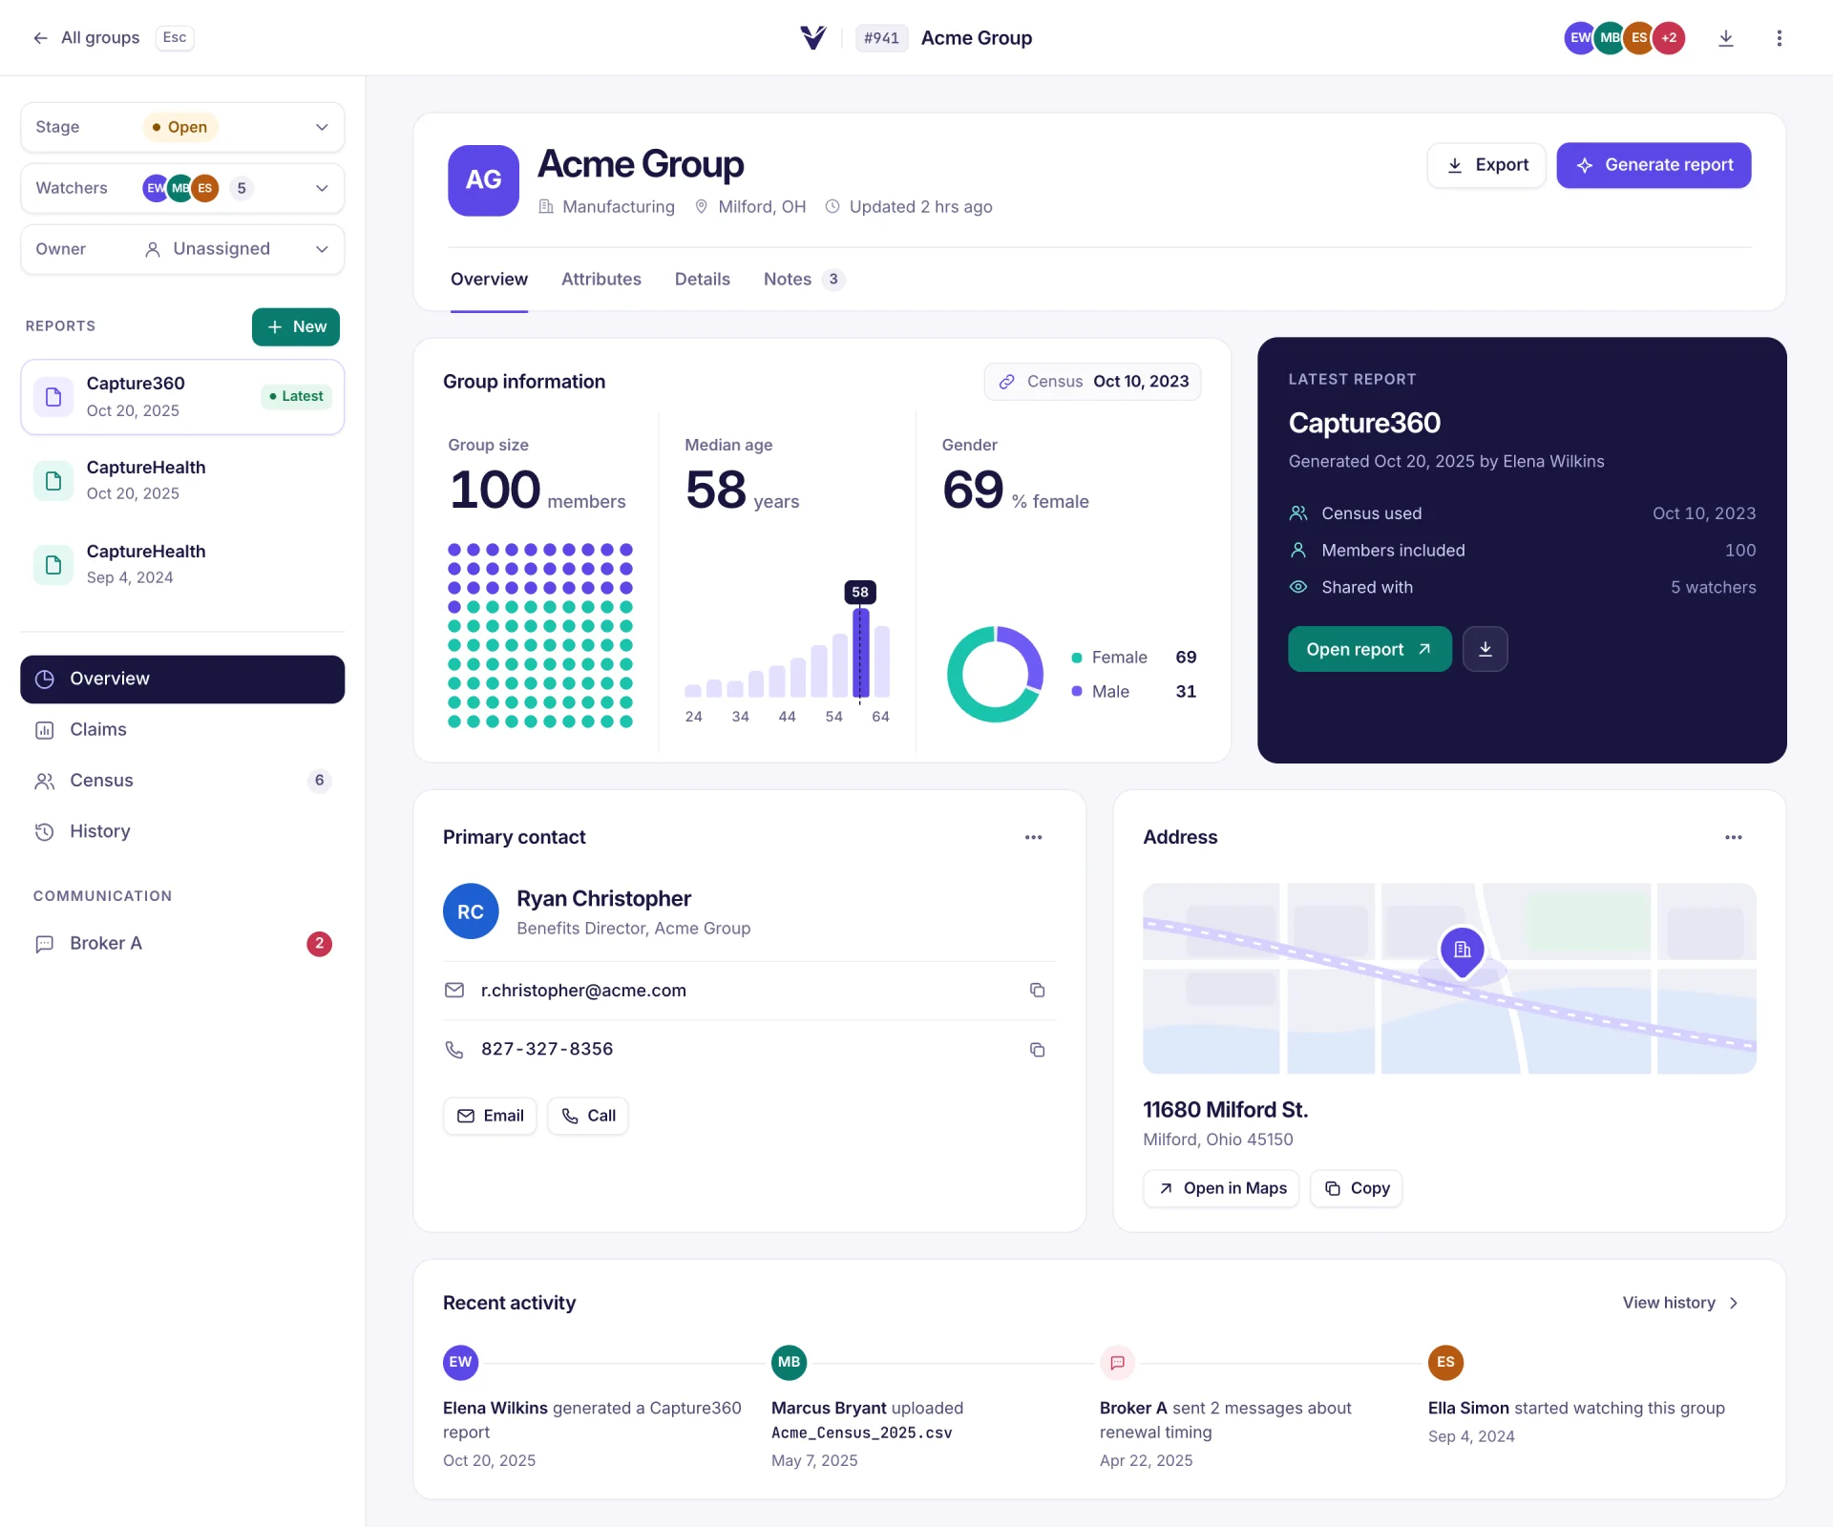The image size is (1833, 1527).
Task: Open Address card options menu
Action: 1733,837
